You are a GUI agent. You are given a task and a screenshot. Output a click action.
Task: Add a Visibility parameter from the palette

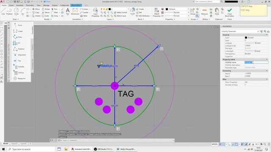19,67
